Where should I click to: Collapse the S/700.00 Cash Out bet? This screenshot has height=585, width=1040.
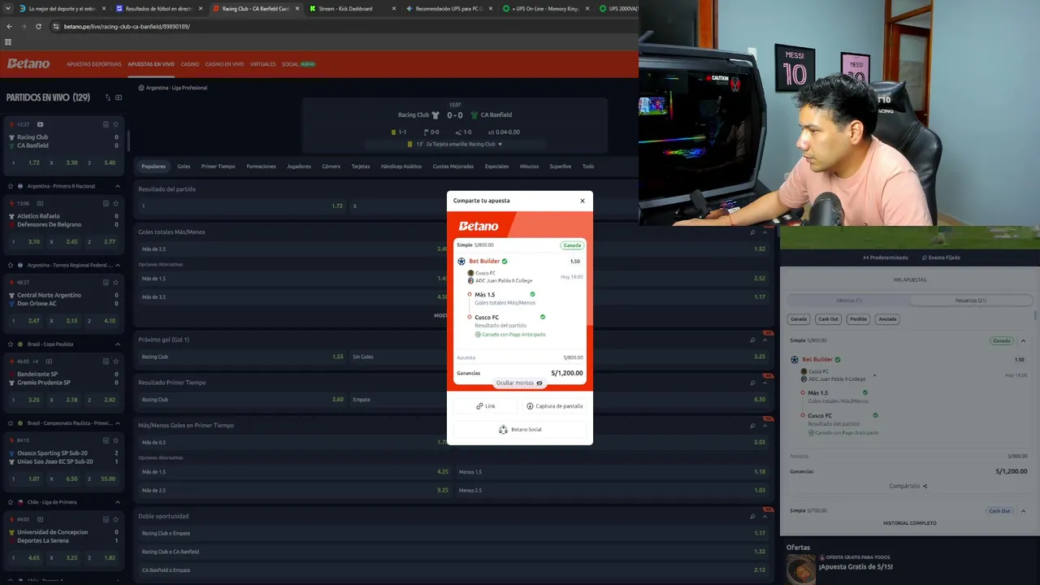[1023, 511]
